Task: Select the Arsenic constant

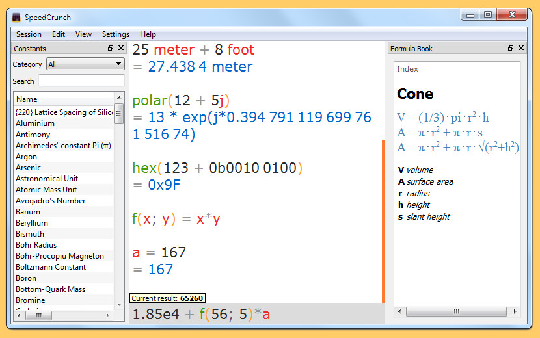Action: coord(64,167)
